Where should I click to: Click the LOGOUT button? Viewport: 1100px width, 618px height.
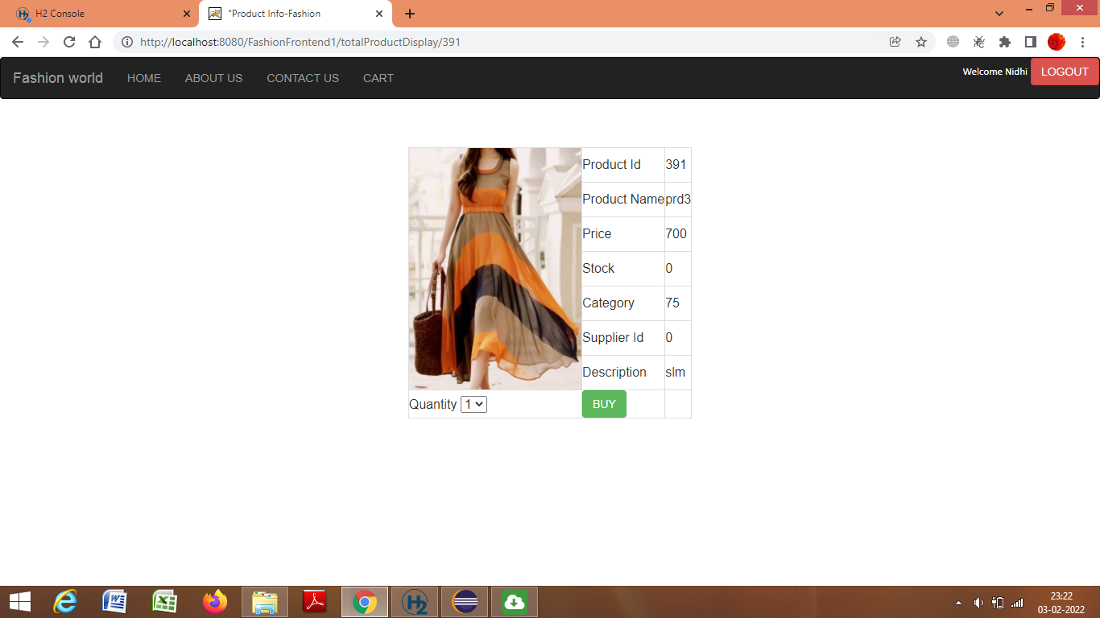(1065, 72)
